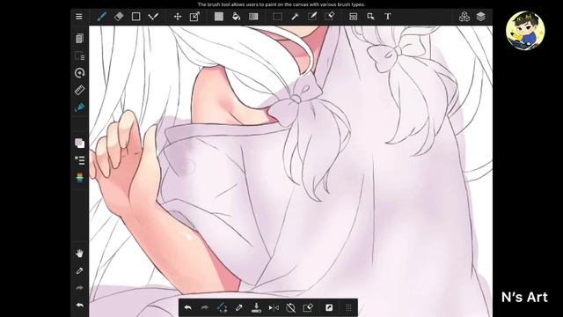This screenshot has width=563, height=317.
Task: Select the Fill rectangle tool
Action: point(219,17)
